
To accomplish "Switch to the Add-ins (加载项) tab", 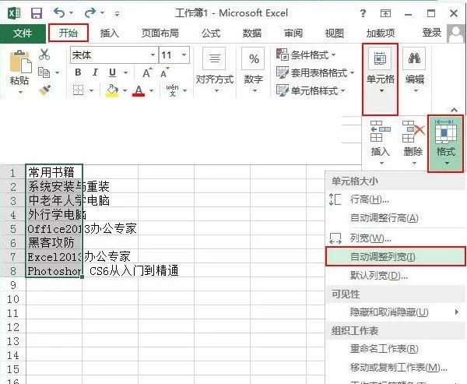I will (x=381, y=33).
